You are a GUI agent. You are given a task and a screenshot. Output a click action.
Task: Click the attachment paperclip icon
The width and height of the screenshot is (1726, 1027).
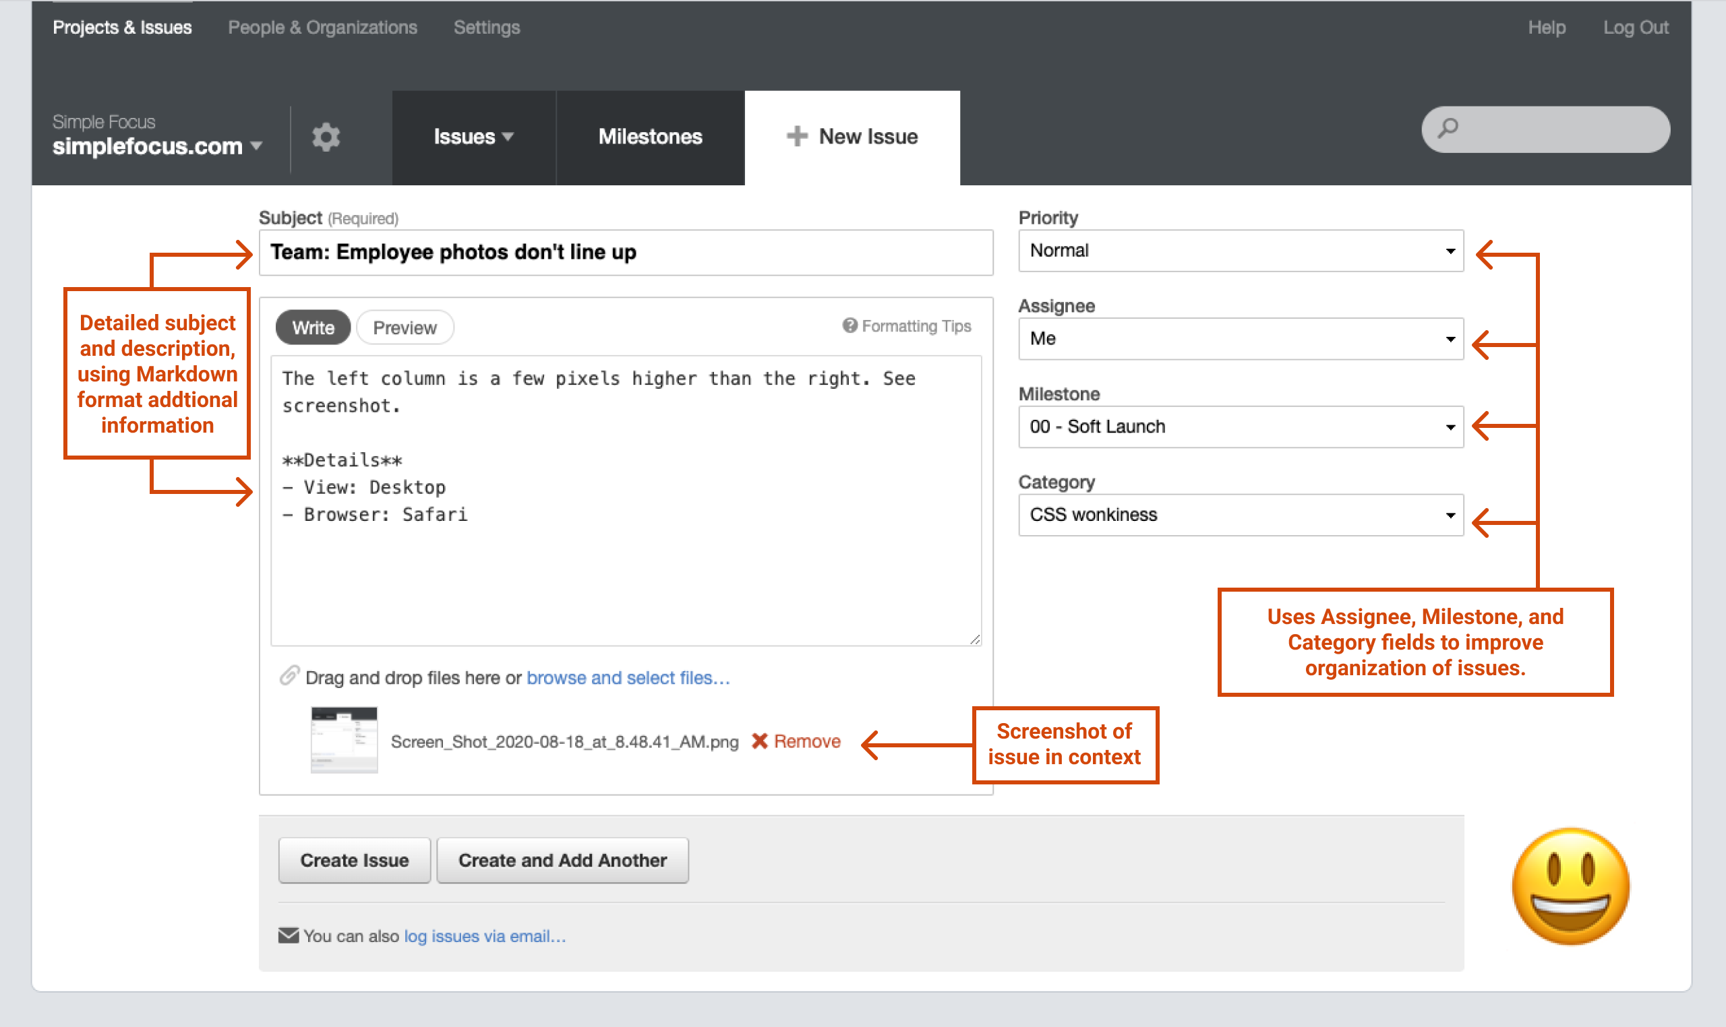287,677
